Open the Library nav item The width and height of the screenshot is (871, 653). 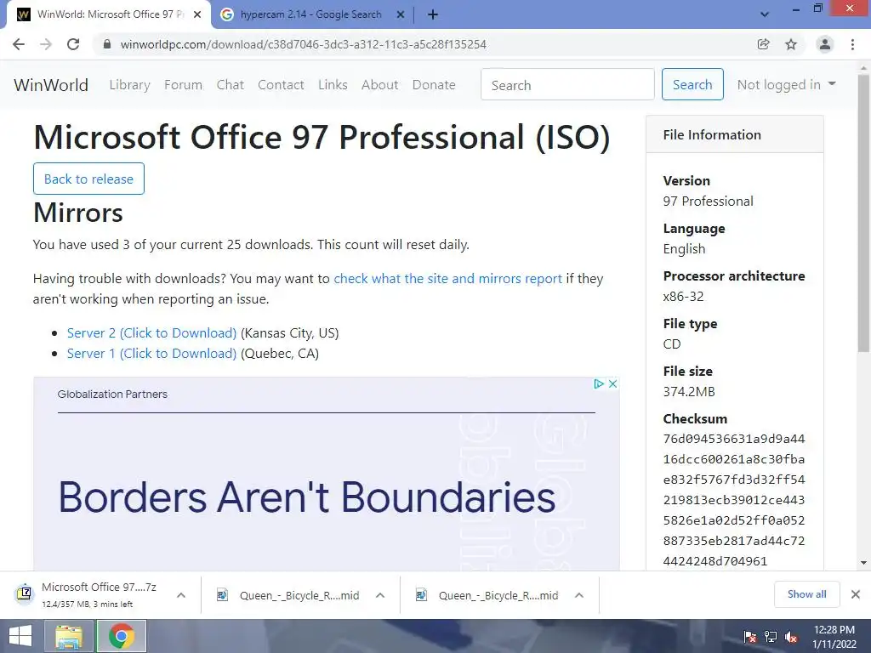pyautogui.click(x=129, y=85)
